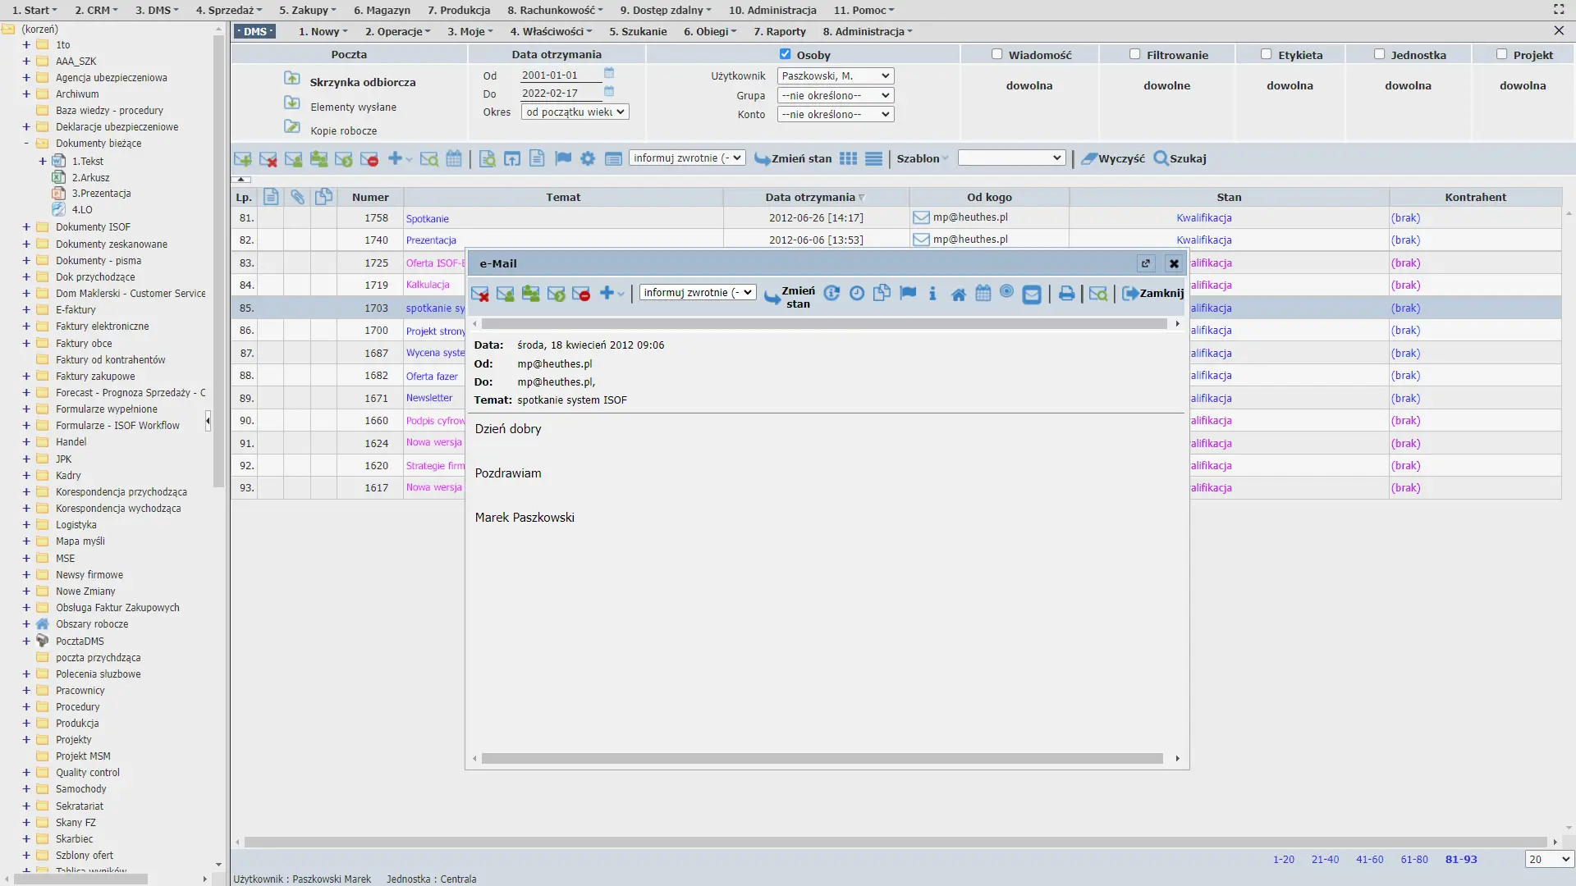
Task: Enable the Filtrowanie checkbox
Action: [x=1134, y=54]
